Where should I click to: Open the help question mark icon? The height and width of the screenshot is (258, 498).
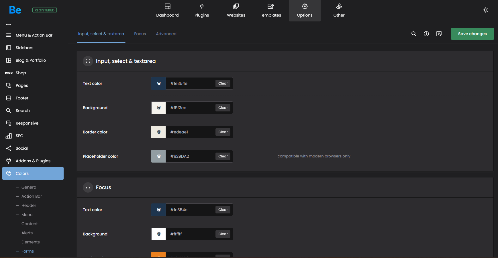(426, 34)
